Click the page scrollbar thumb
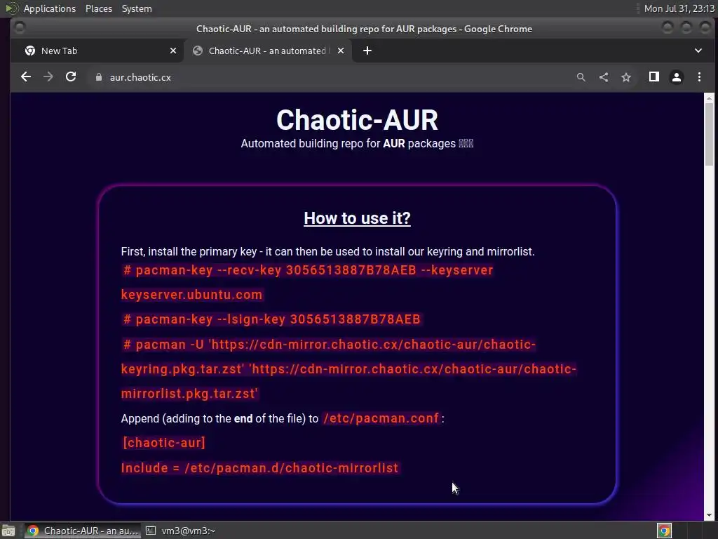Screen dimensions: 718x539 (x=709, y=134)
